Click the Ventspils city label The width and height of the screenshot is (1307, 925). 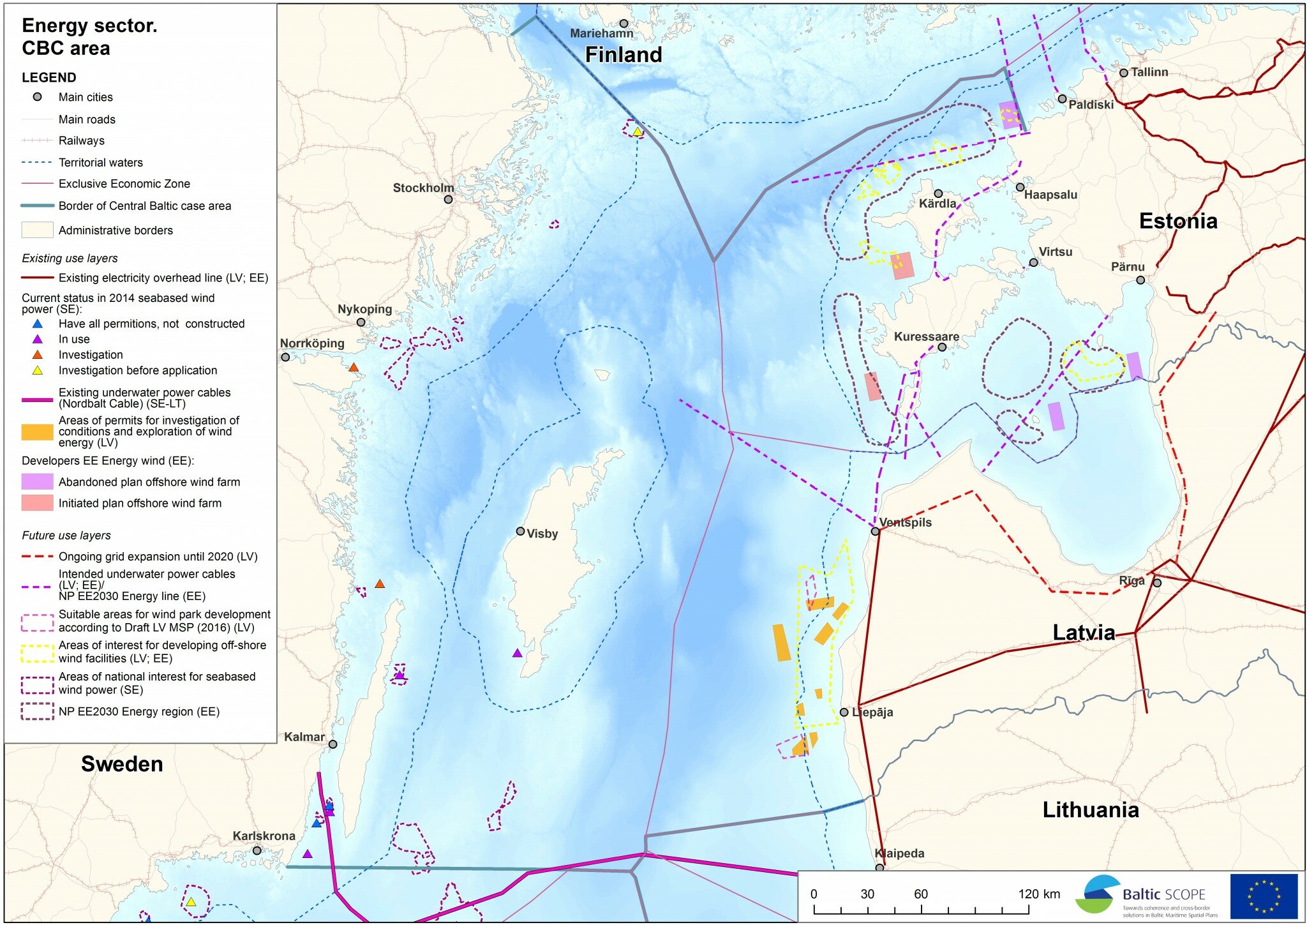pos(905,523)
